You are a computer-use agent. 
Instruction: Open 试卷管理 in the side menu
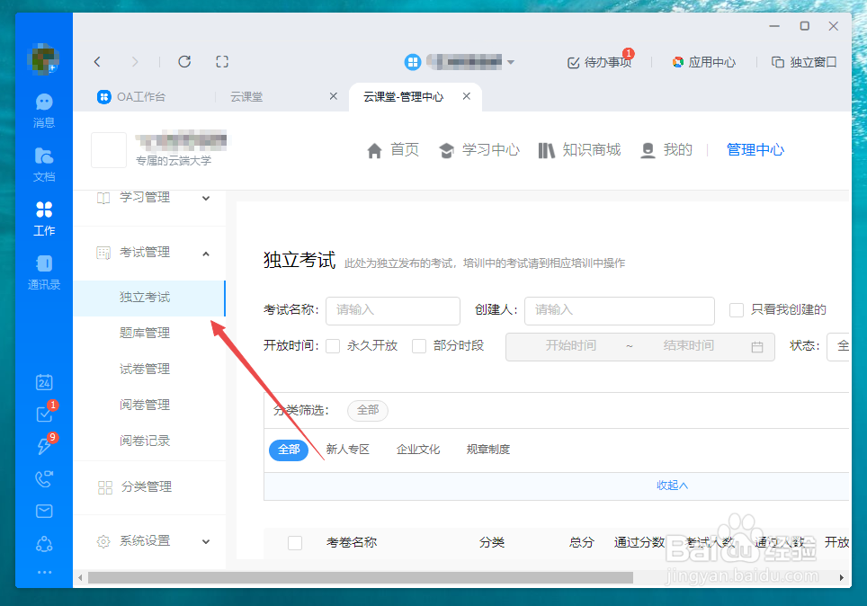[x=145, y=369]
